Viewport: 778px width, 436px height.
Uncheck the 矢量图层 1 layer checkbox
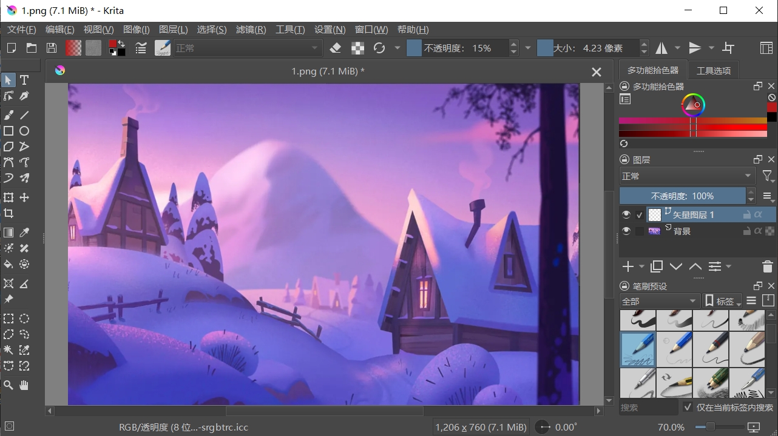point(640,215)
